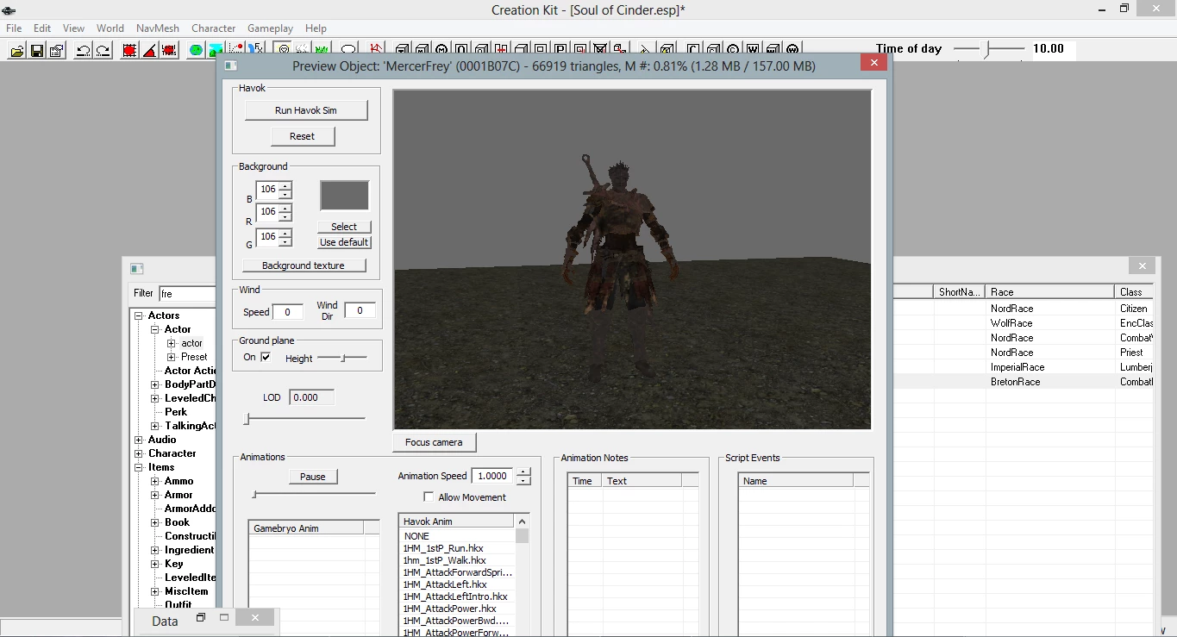
Task: Toggle the red snap-to-angle triangle icon
Action: pyautogui.click(x=149, y=50)
